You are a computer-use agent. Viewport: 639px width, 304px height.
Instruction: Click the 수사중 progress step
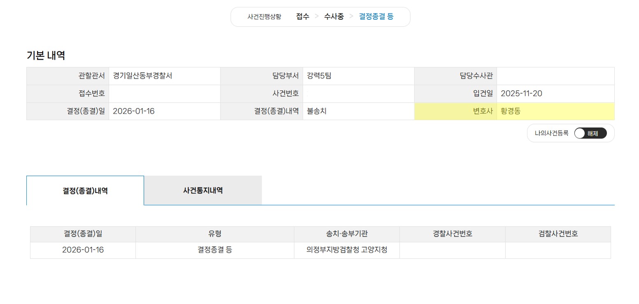pos(334,17)
